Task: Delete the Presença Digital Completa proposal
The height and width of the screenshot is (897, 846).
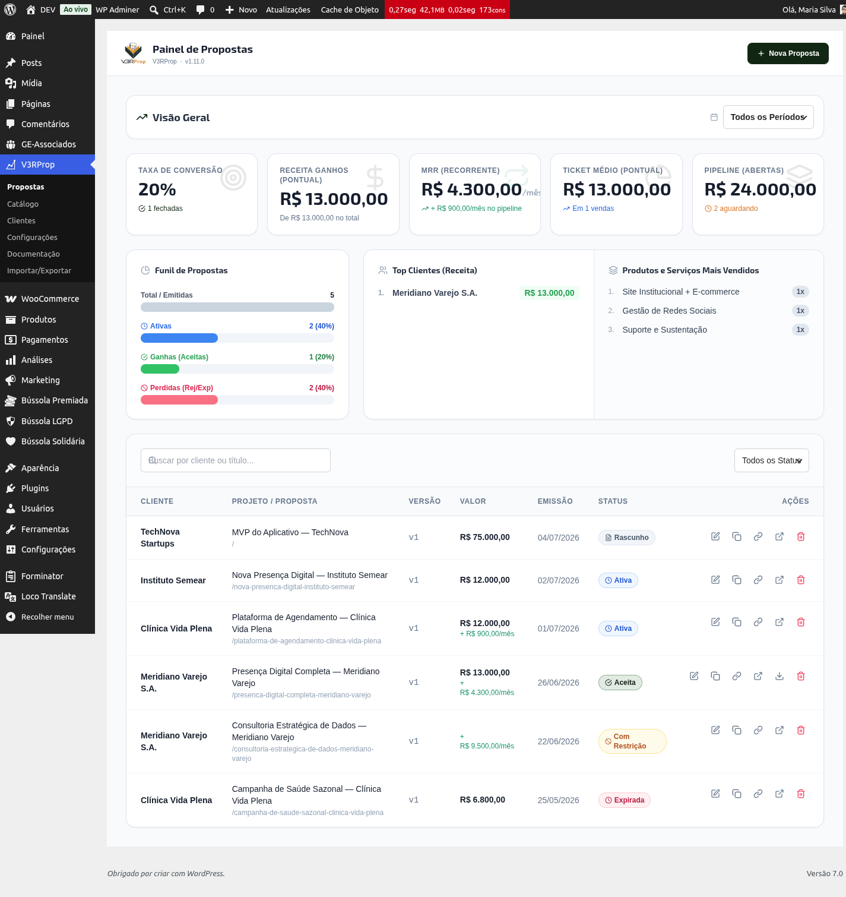Action: point(801,676)
